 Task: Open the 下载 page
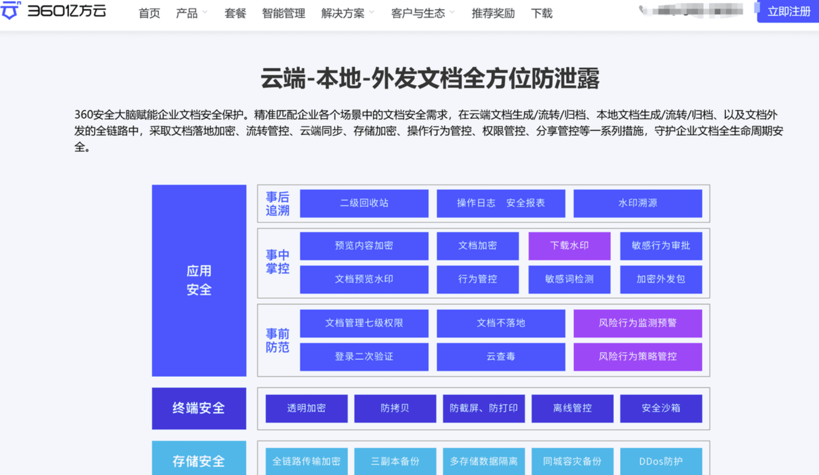[542, 13]
